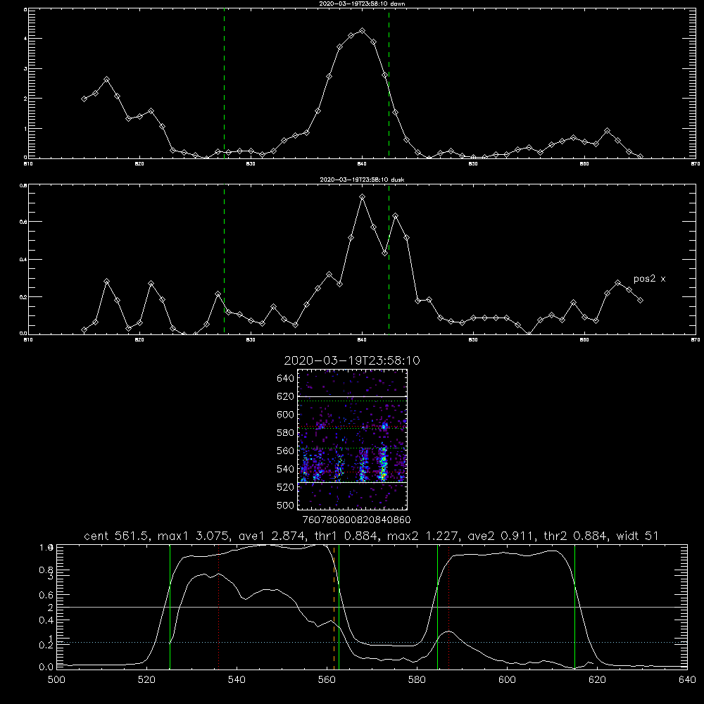
Task: Click the bottom plot y-axis label '0.6'
Action: (x=46, y=595)
